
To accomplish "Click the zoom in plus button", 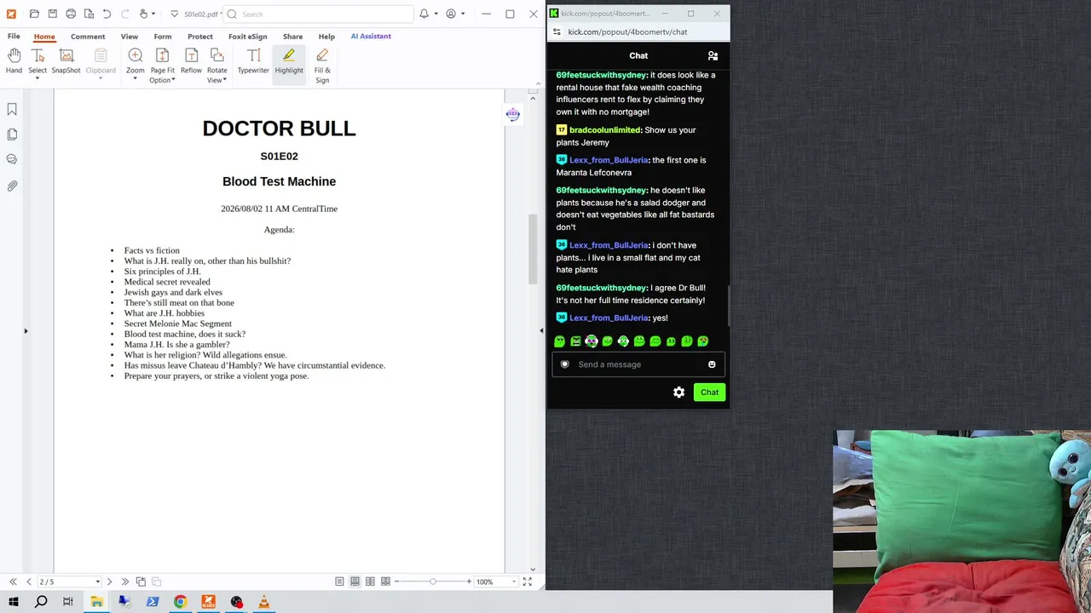I will (469, 581).
